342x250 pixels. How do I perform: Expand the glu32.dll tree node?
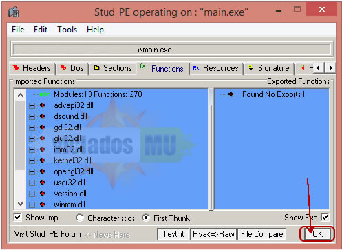coord(32,138)
